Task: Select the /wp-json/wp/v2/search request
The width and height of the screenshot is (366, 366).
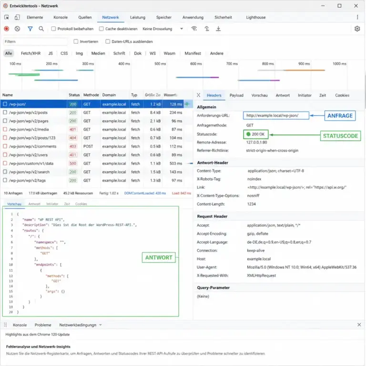Action: pyautogui.click(x=96, y=172)
